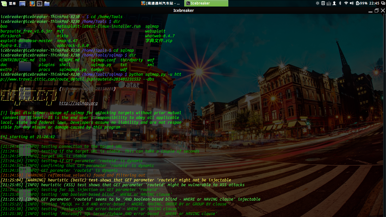
Task: Open the Bluetooth tray icon
Action: point(340,3)
